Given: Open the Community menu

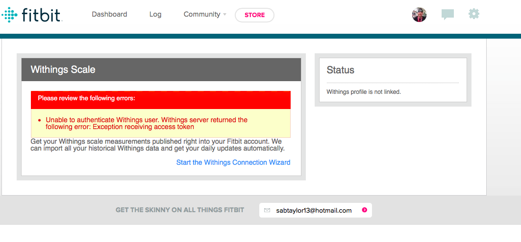Looking at the screenshot, I should (x=201, y=15).
